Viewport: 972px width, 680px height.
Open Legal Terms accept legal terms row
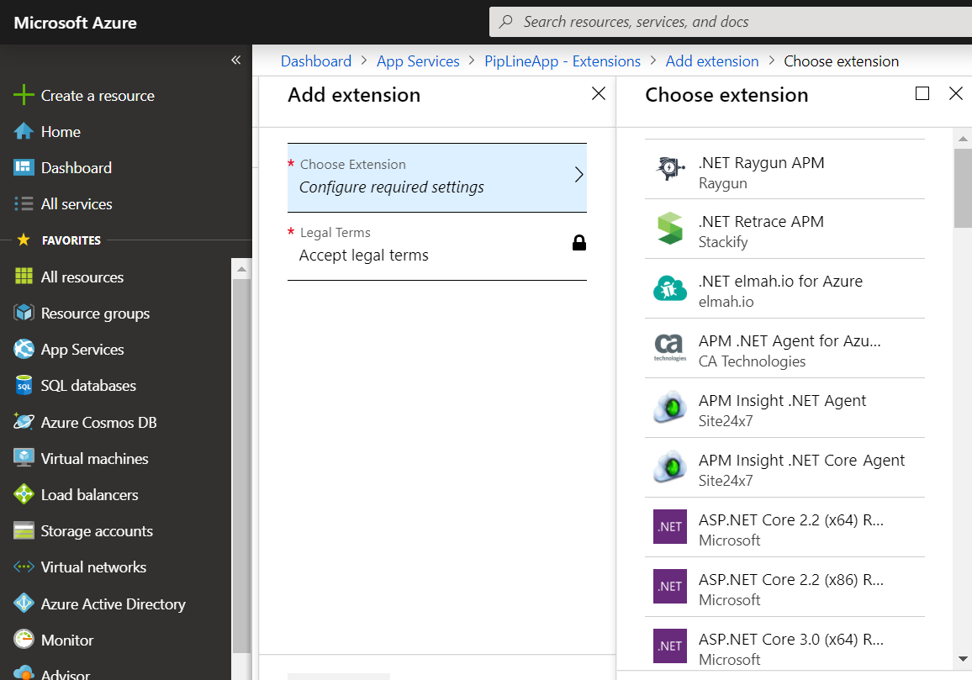[x=436, y=245]
